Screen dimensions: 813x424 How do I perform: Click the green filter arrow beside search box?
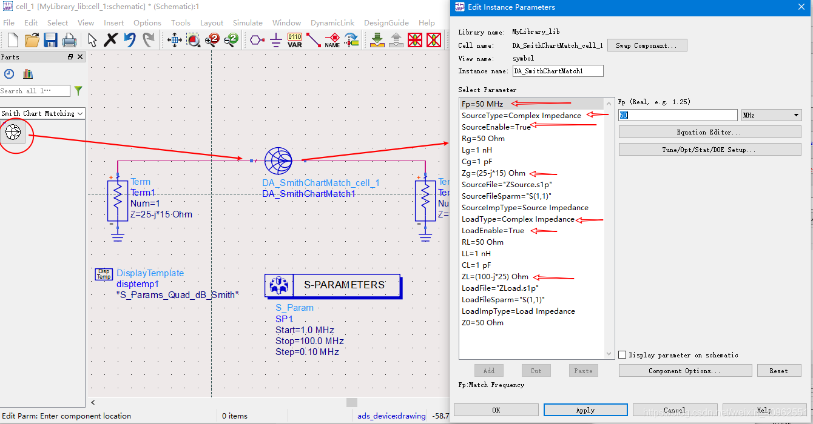[x=79, y=90]
